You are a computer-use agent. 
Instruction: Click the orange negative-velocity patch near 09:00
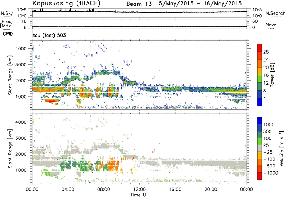[x=112, y=165]
